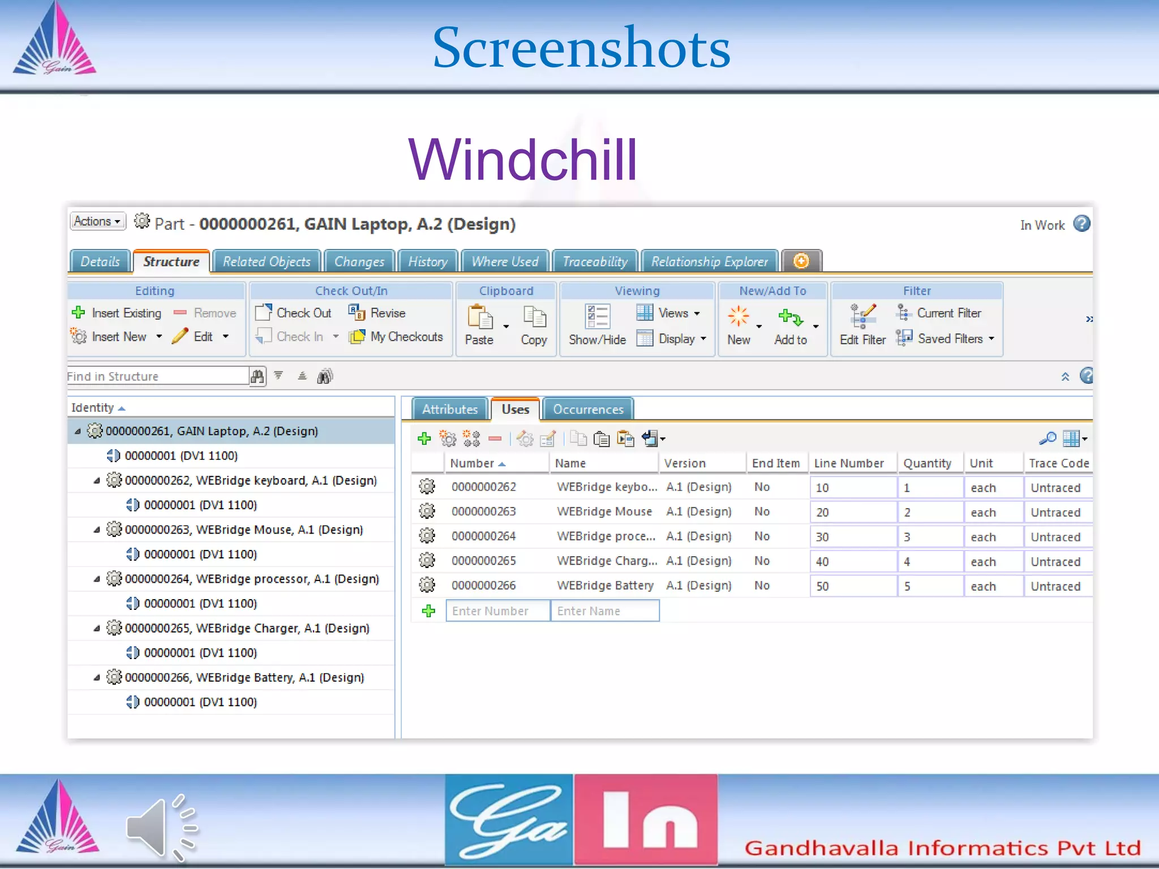
Task: Collapse the WEBridge keyboard tree node
Action: coord(97,481)
